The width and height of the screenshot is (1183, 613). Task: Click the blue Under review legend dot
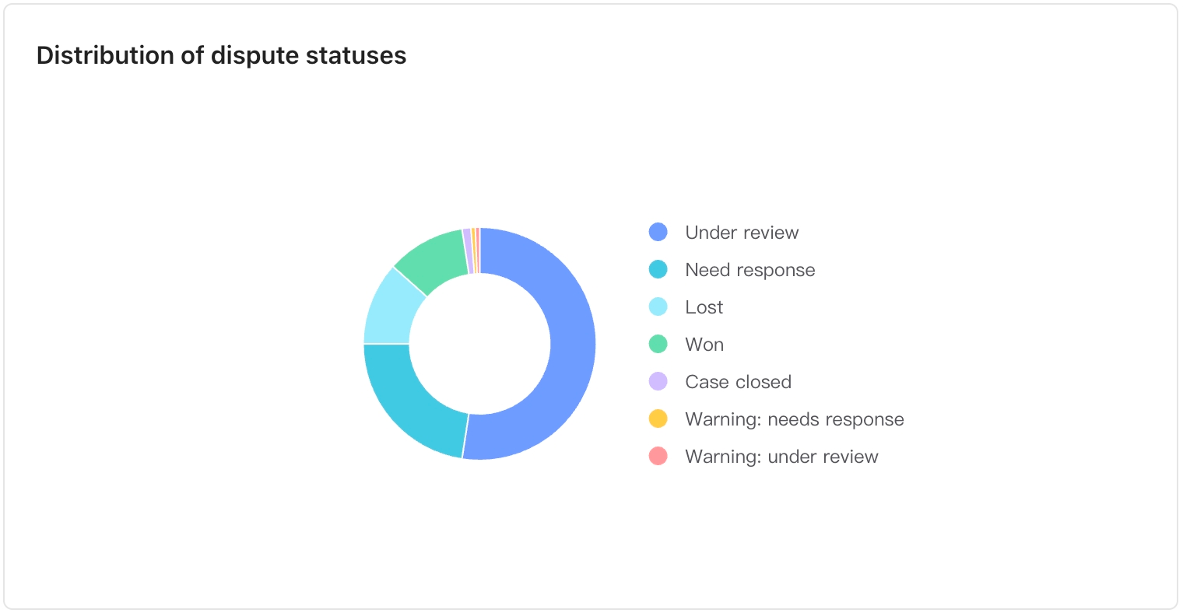point(658,233)
